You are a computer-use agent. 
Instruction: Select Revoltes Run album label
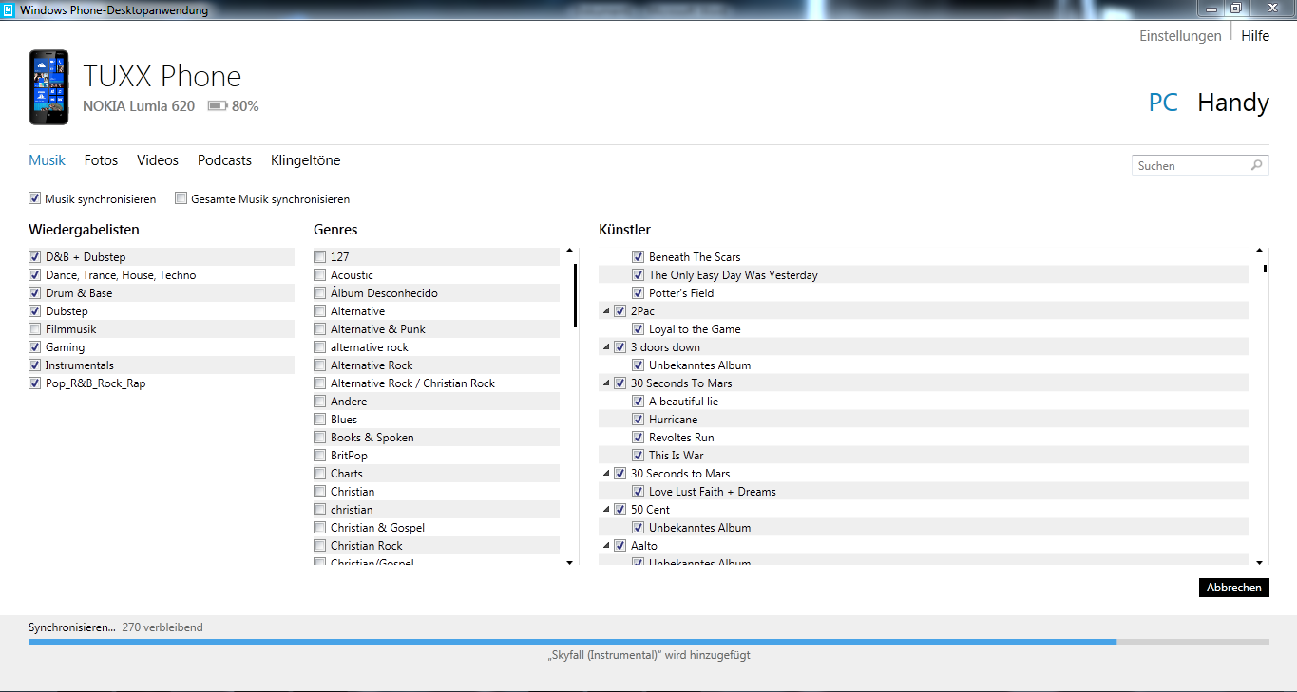(681, 438)
